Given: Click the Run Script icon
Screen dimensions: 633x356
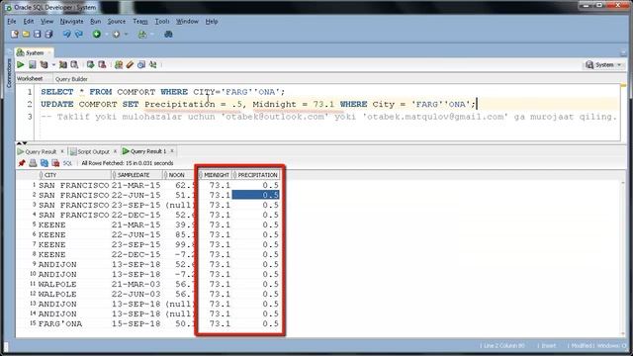Looking at the screenshot, I should click(x=33, y=64).
